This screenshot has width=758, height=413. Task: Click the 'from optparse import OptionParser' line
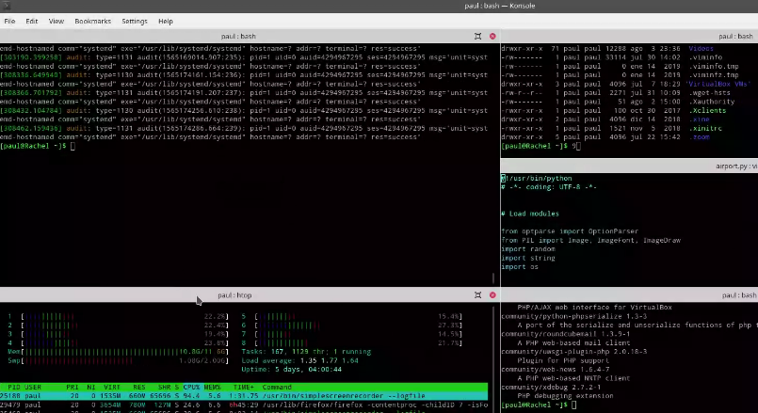pyautogui.click(x=570, y=231)
